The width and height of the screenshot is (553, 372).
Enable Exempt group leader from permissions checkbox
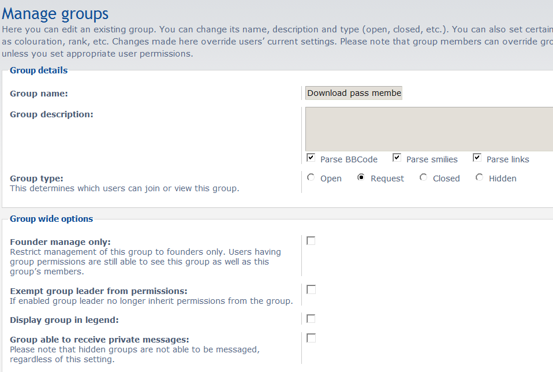point(311,289)
